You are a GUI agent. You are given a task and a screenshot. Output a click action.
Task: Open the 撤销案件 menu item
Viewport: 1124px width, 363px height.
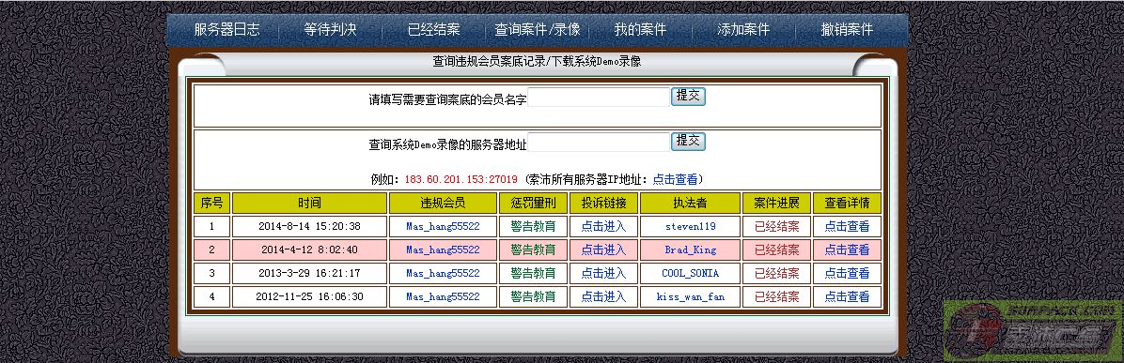847,30
